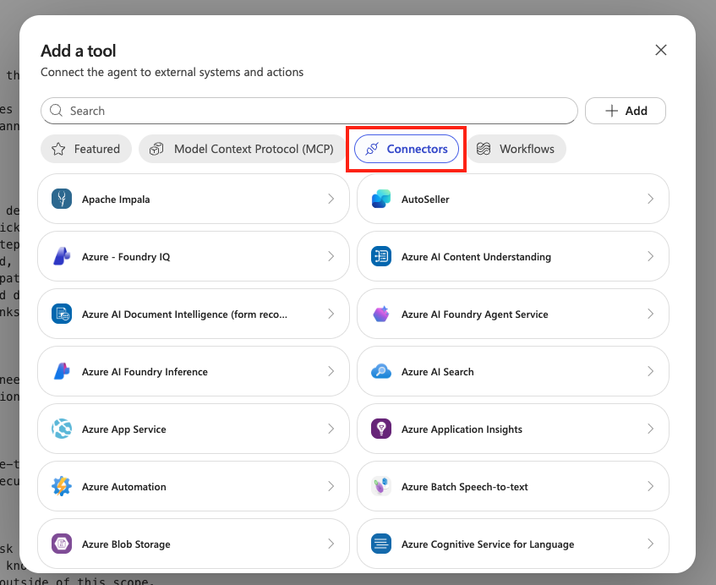Click the Azure Application Insights lightbulb icon
Screen dimensions: 716x585
pyautogui.click(x=381, y=429)
